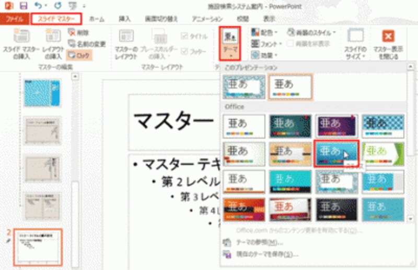Choose the black dark theme thumbnail

pos(336,210)
